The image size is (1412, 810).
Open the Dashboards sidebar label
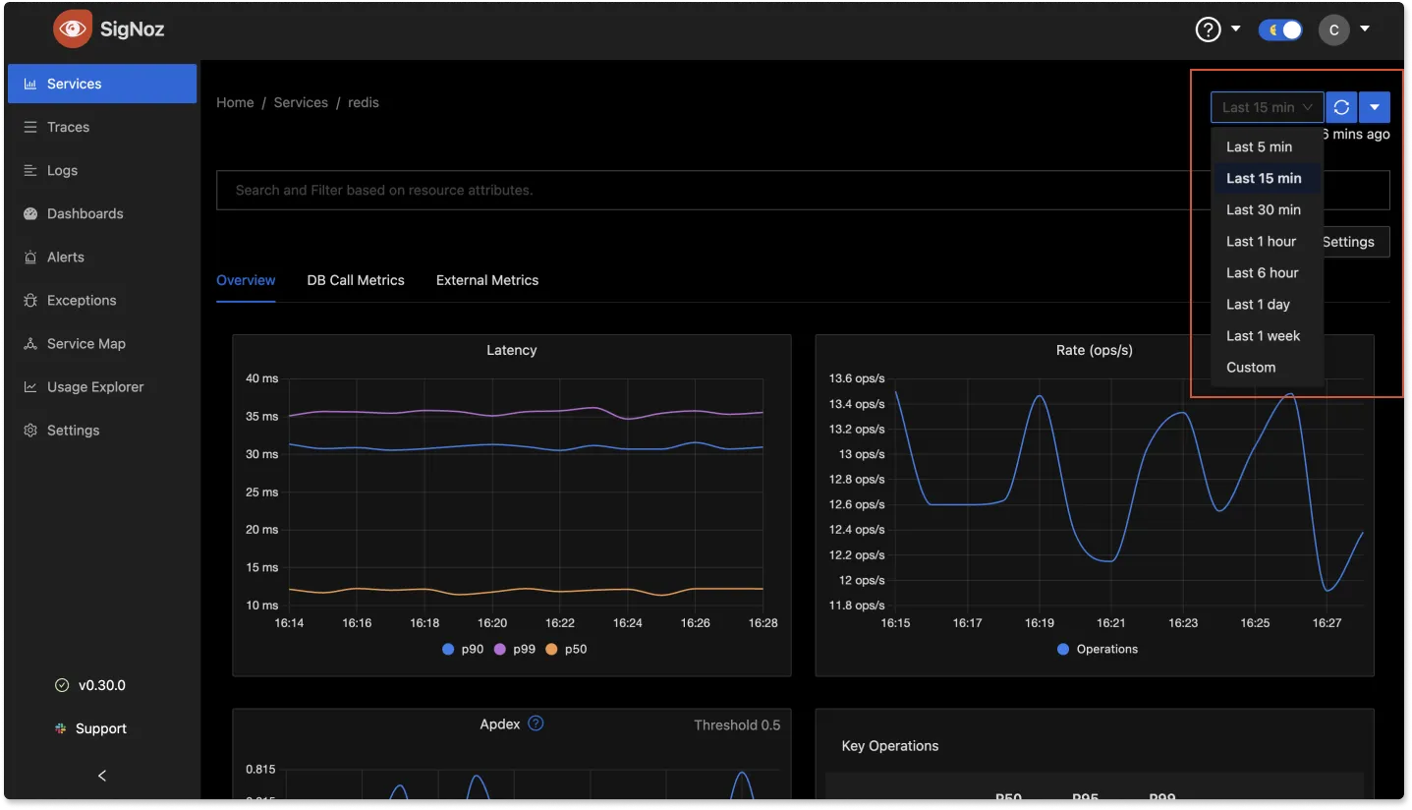[85, 213]
